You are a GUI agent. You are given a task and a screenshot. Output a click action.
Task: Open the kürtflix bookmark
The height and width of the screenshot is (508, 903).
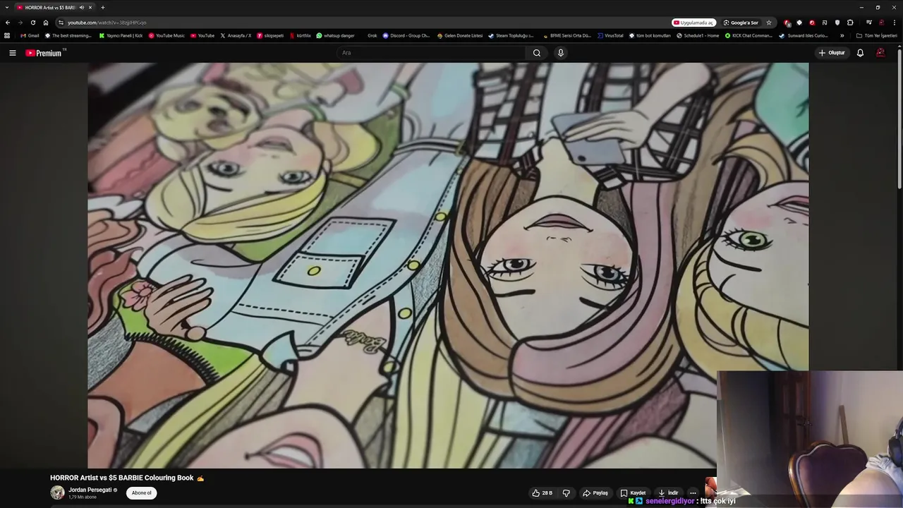click(x=300, y=35)
